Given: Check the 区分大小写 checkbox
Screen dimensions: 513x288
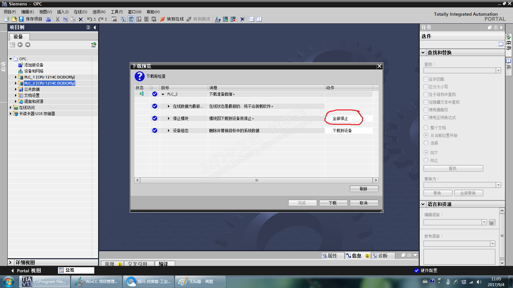Looking at the screenshot, I should click(x=426, y=87).
